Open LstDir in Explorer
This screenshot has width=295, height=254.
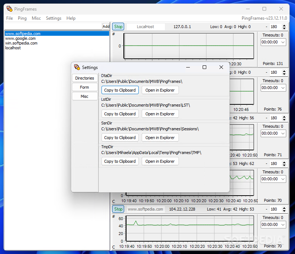tap(160, 114)
